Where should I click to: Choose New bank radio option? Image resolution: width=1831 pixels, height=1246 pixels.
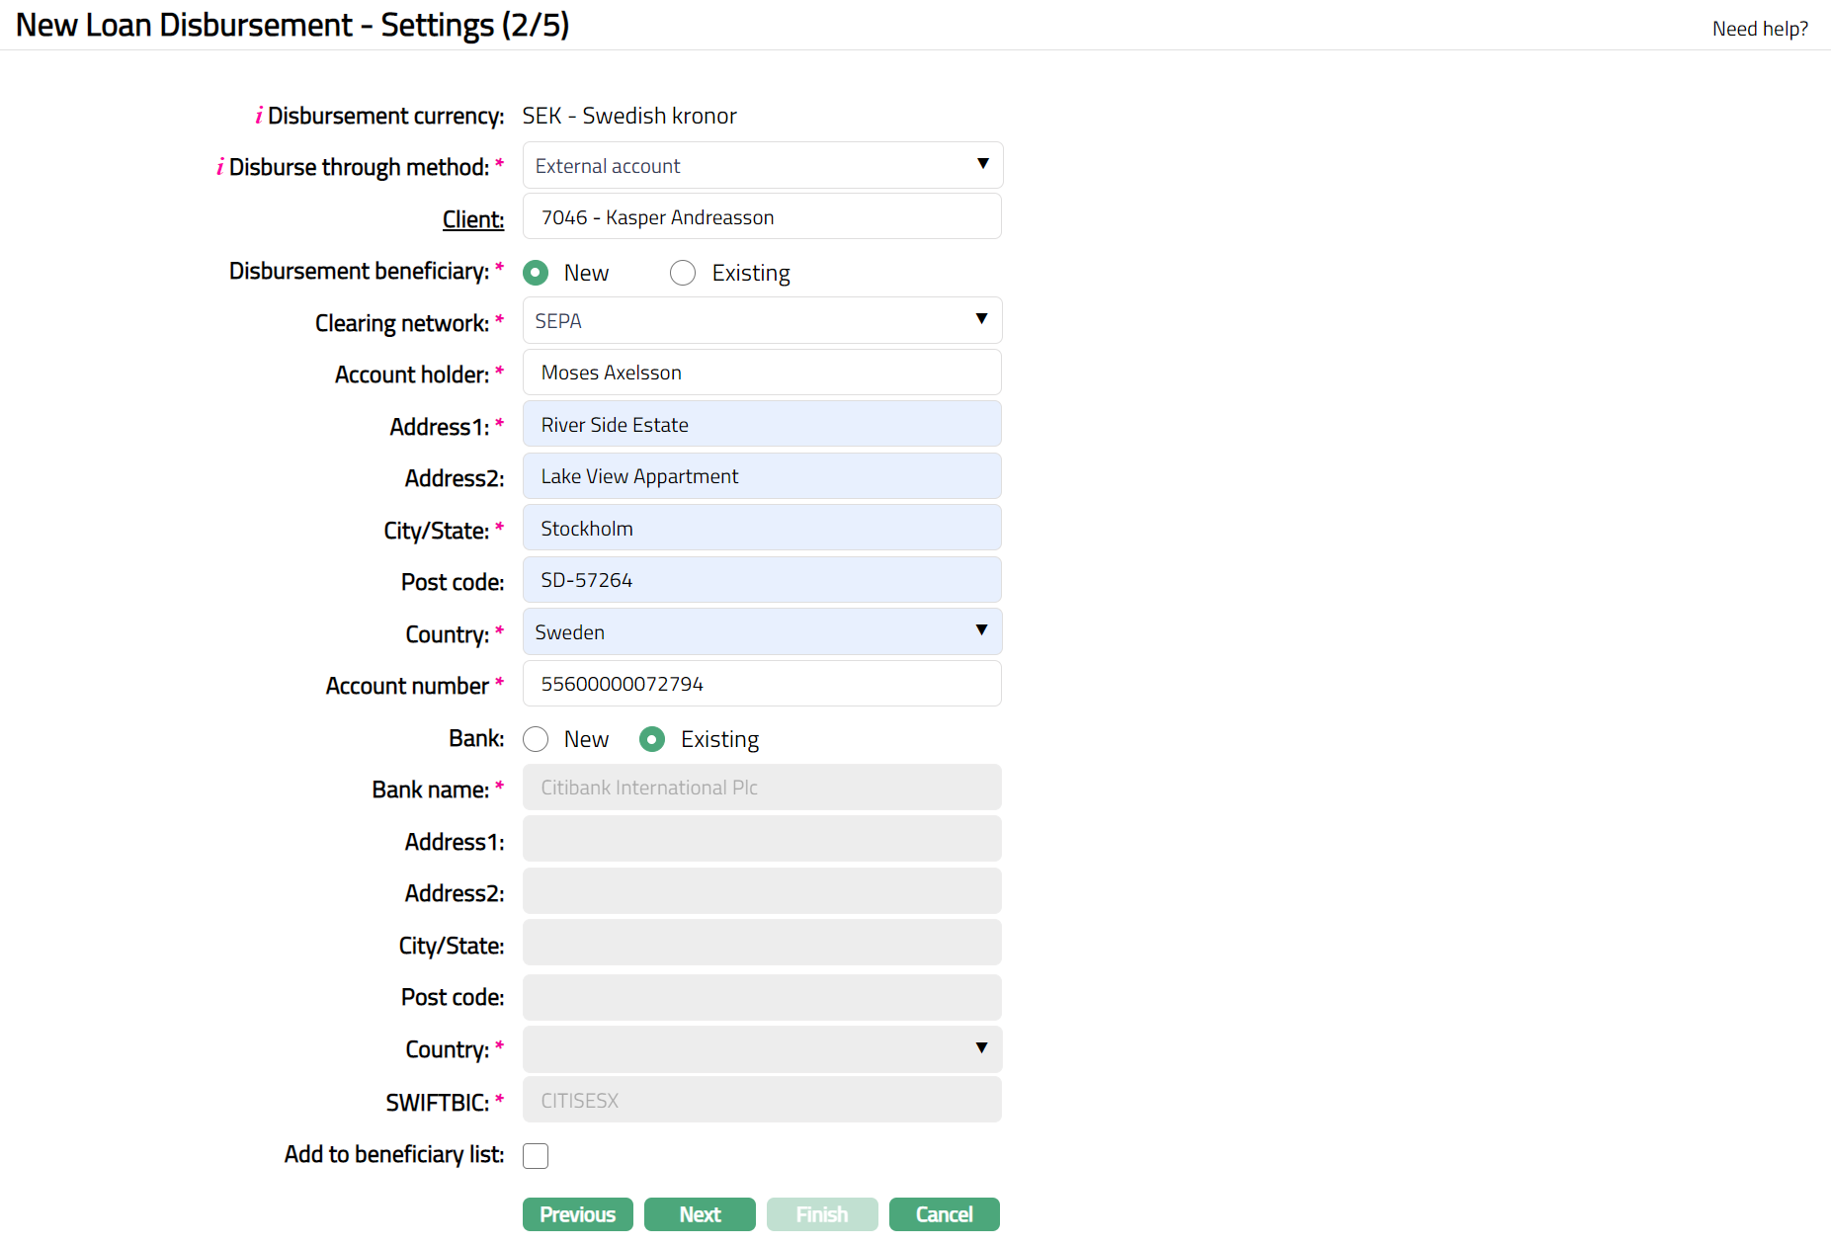click(536, 739)
